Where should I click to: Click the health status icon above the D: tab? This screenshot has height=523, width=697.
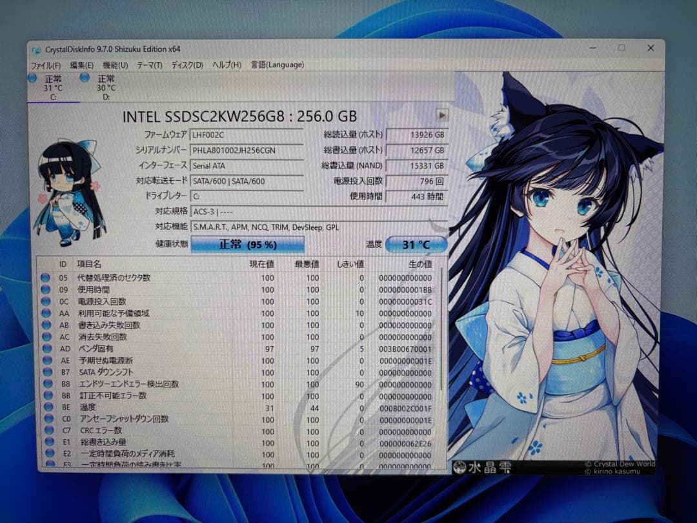pos(84,77)
